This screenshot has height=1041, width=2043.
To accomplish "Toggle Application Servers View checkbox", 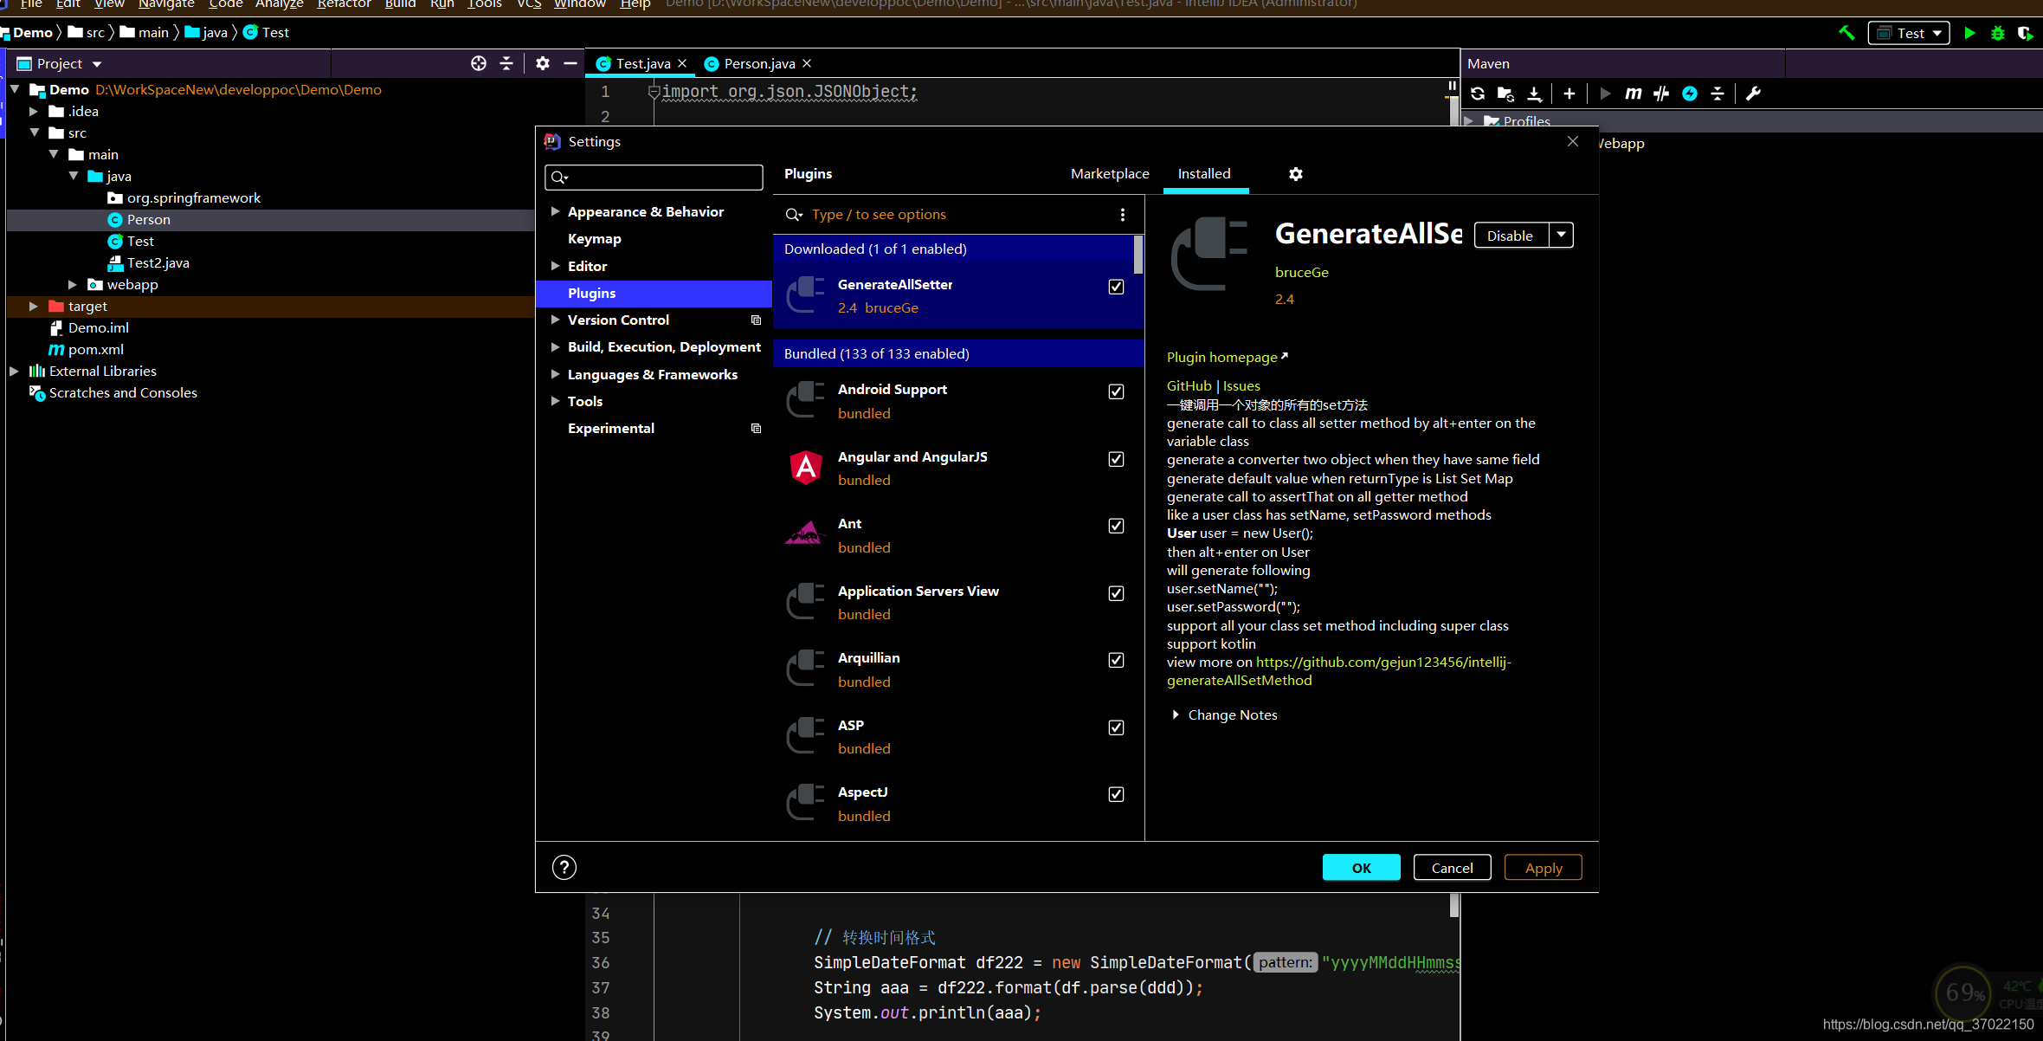I will [x=1117, y=593].
